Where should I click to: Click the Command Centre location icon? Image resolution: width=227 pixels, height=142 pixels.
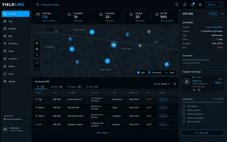(x=38, y=5)
